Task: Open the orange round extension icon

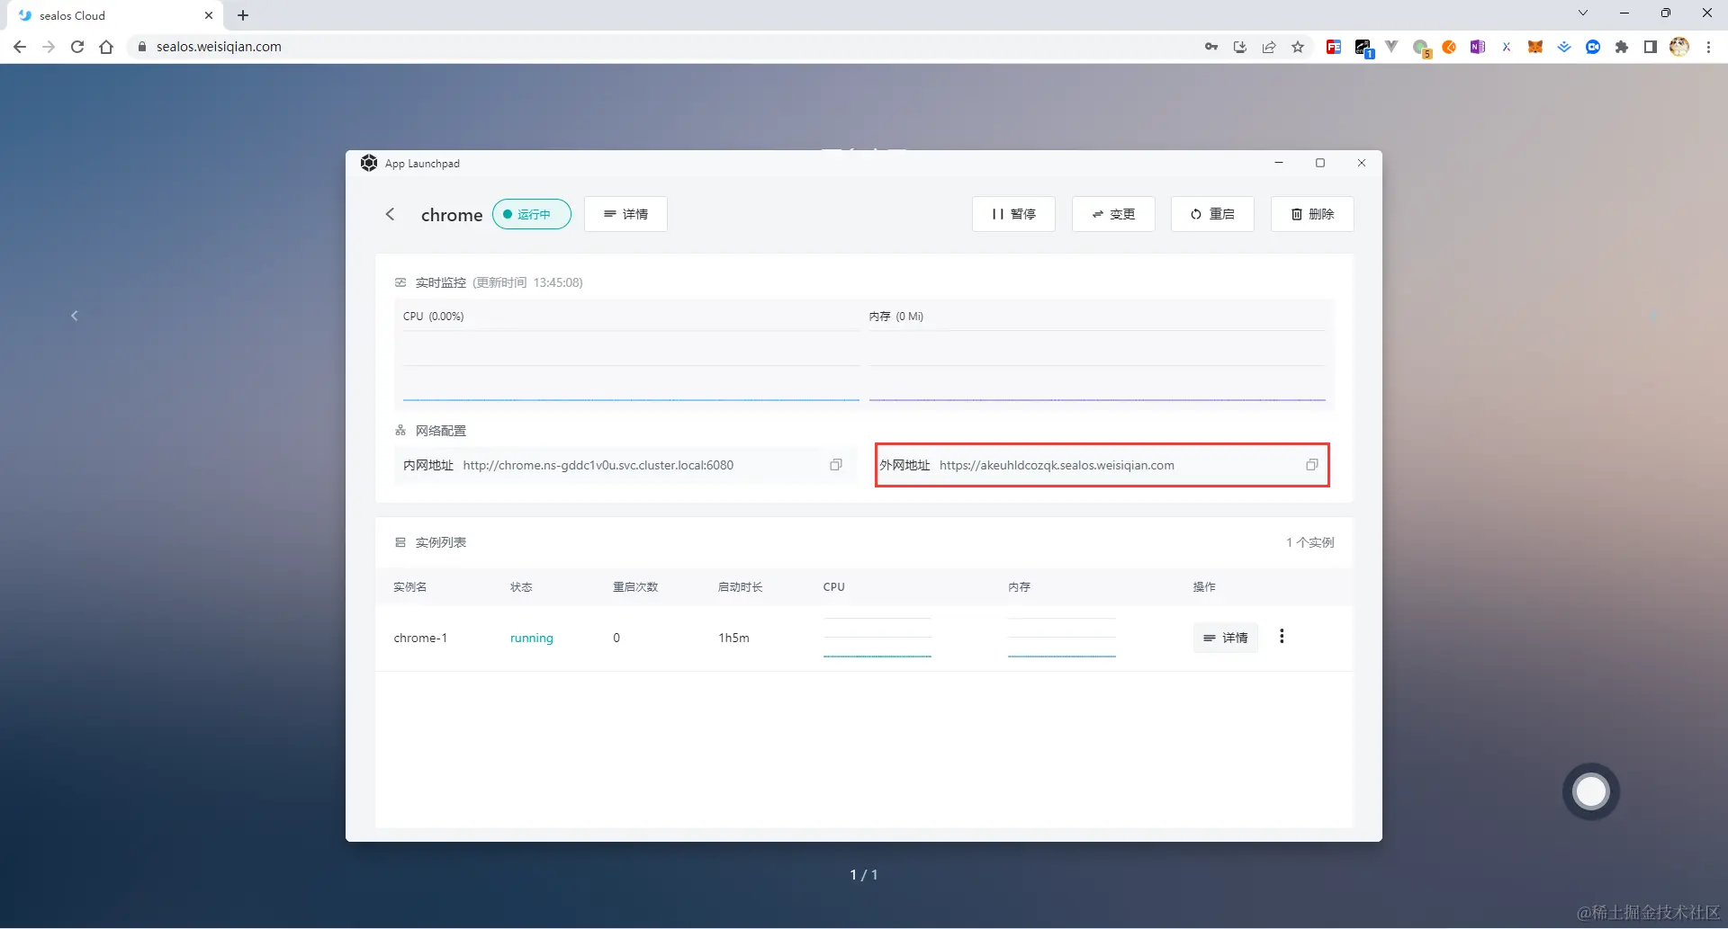Action: pyautogui.click(x=1449, y=47)
